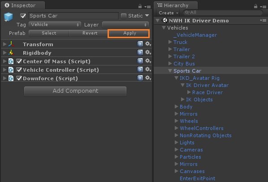Open the NWH IK Driver Demo scene options
Viewport: 268px width, 182px height.
point(263,20)
